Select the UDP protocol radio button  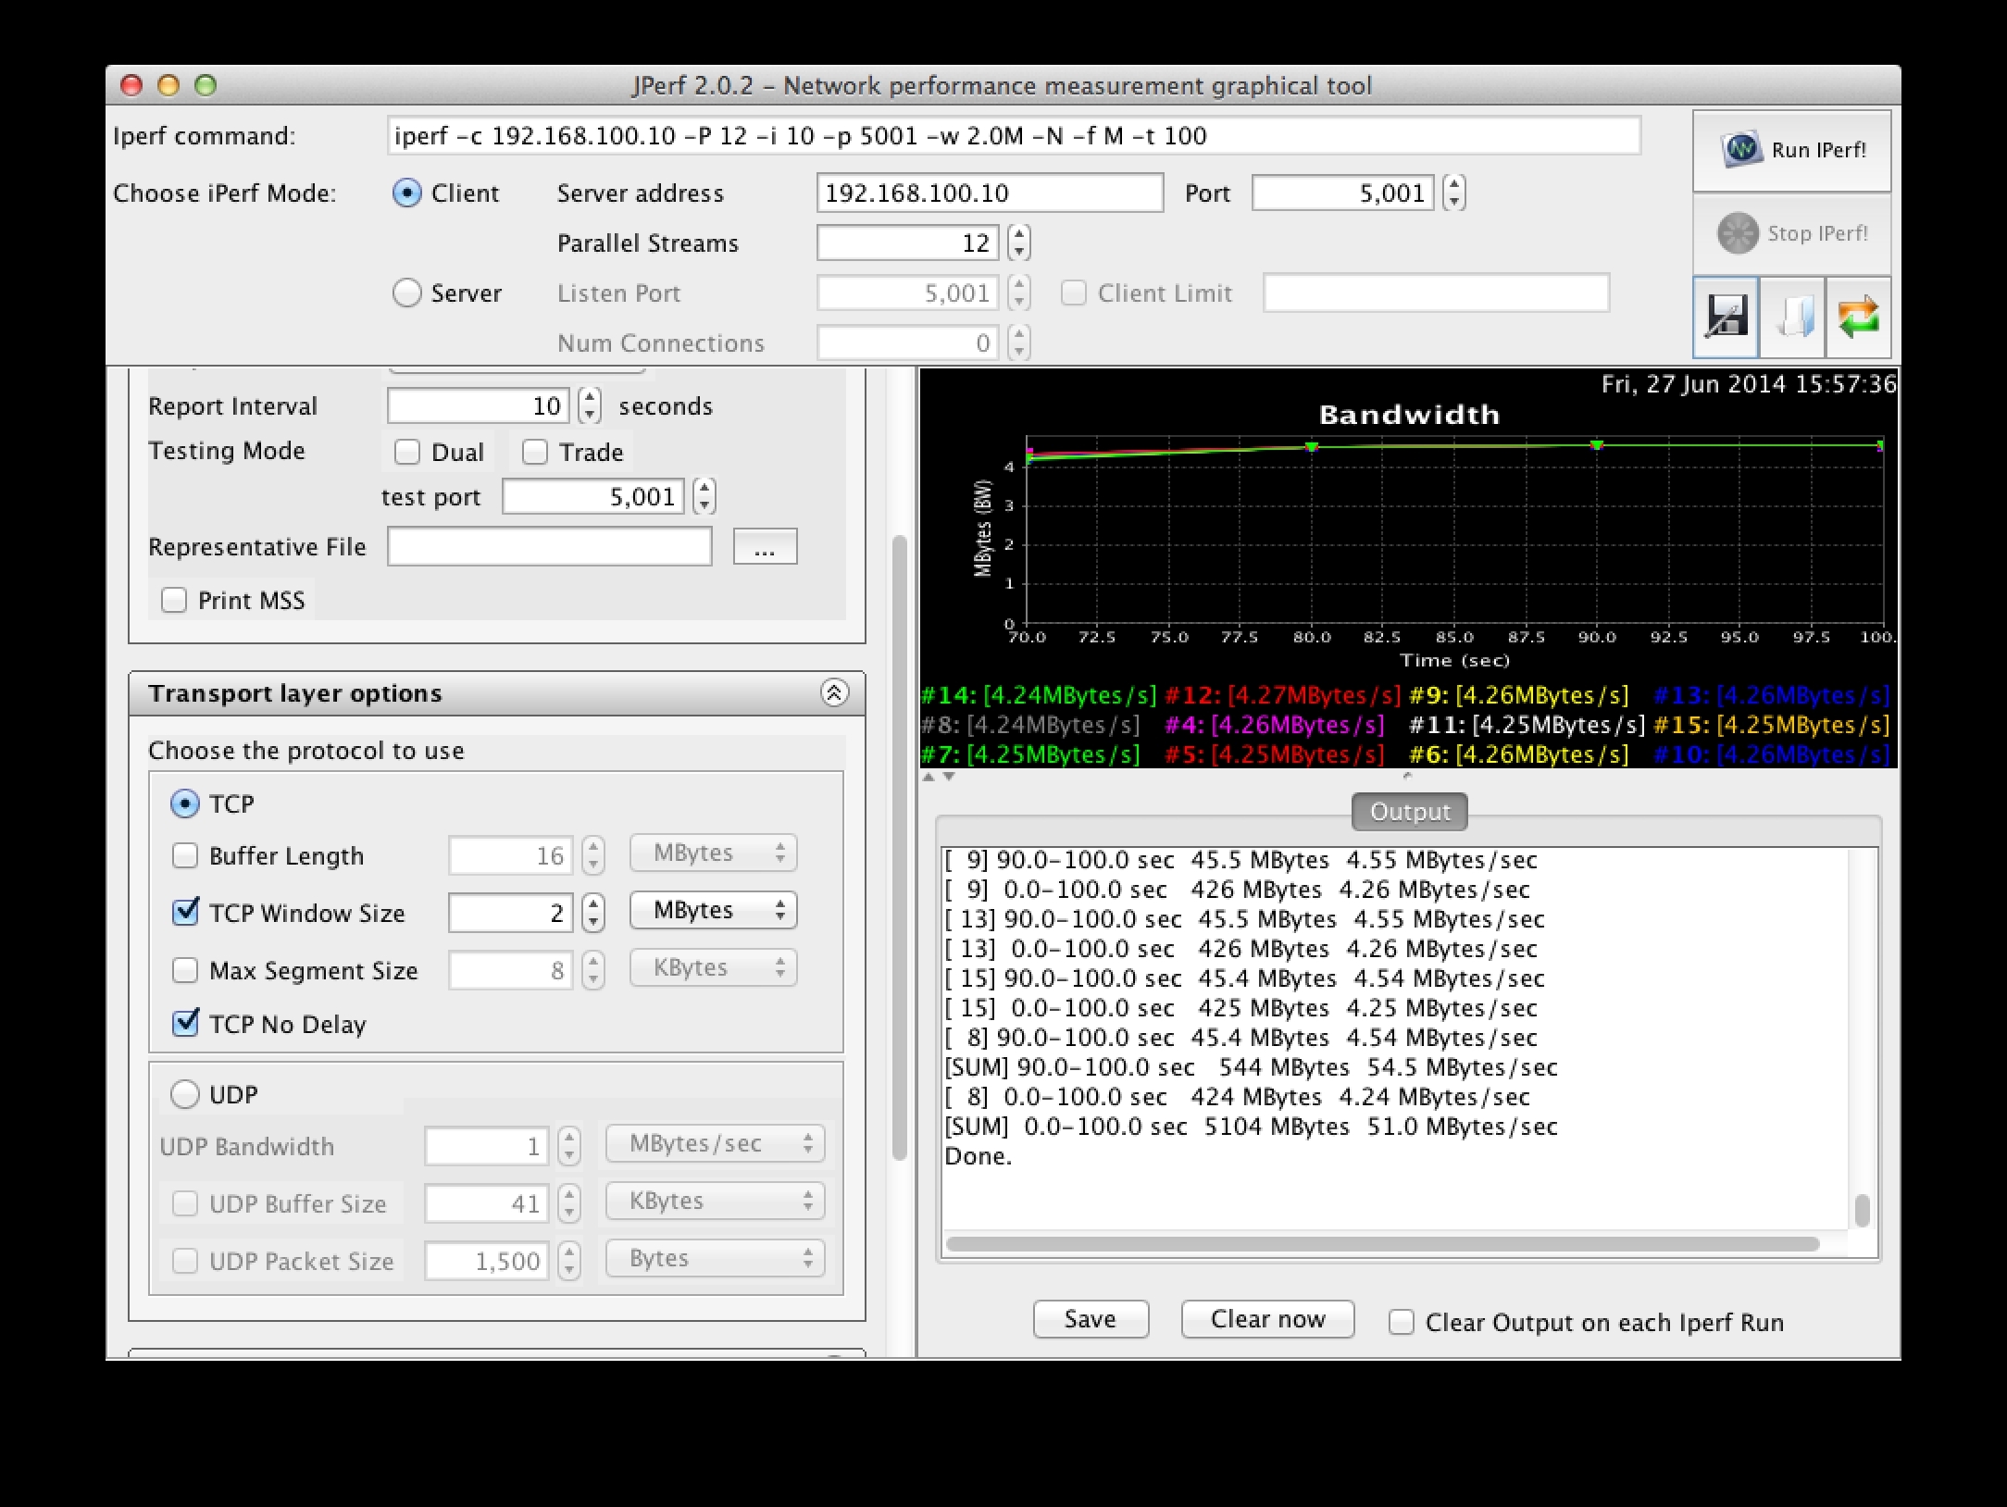click(x=185, y=1094)
